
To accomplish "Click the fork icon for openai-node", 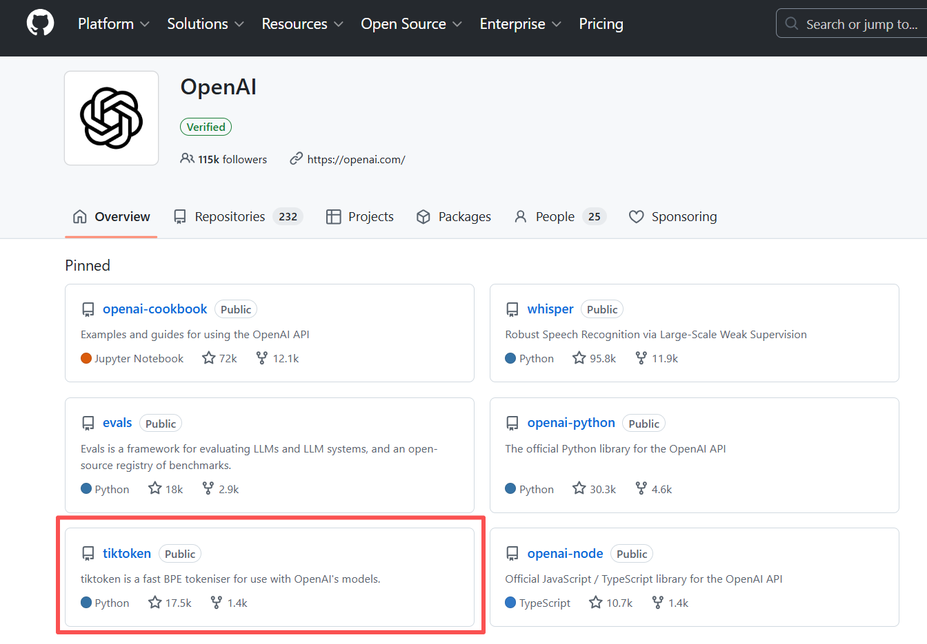I will 658,602.
